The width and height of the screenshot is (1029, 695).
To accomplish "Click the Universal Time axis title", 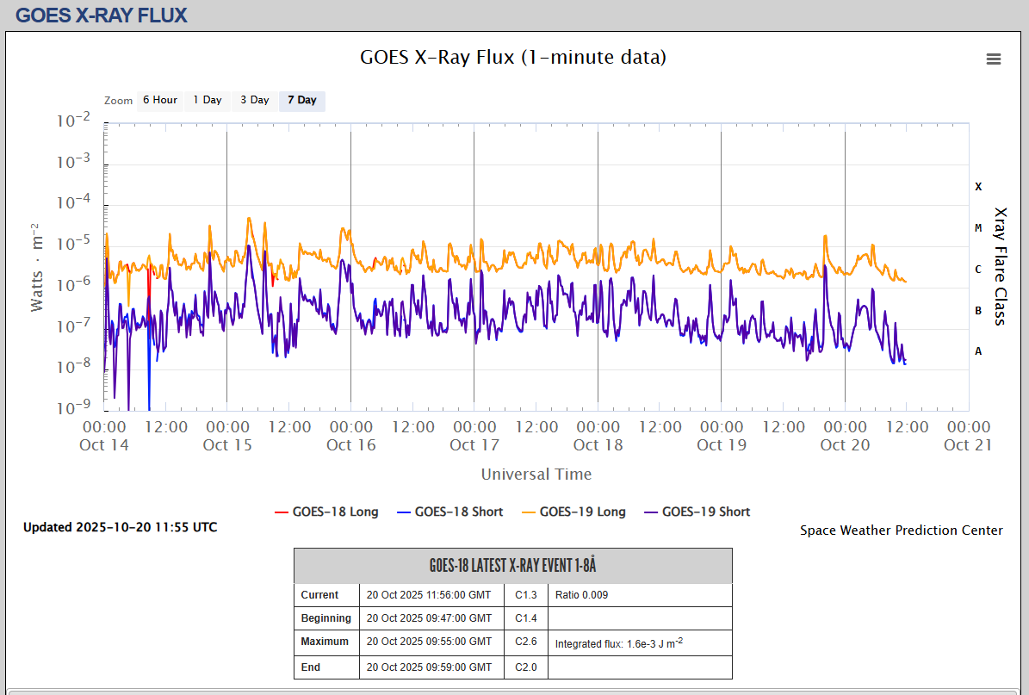I will coord(536,474).
